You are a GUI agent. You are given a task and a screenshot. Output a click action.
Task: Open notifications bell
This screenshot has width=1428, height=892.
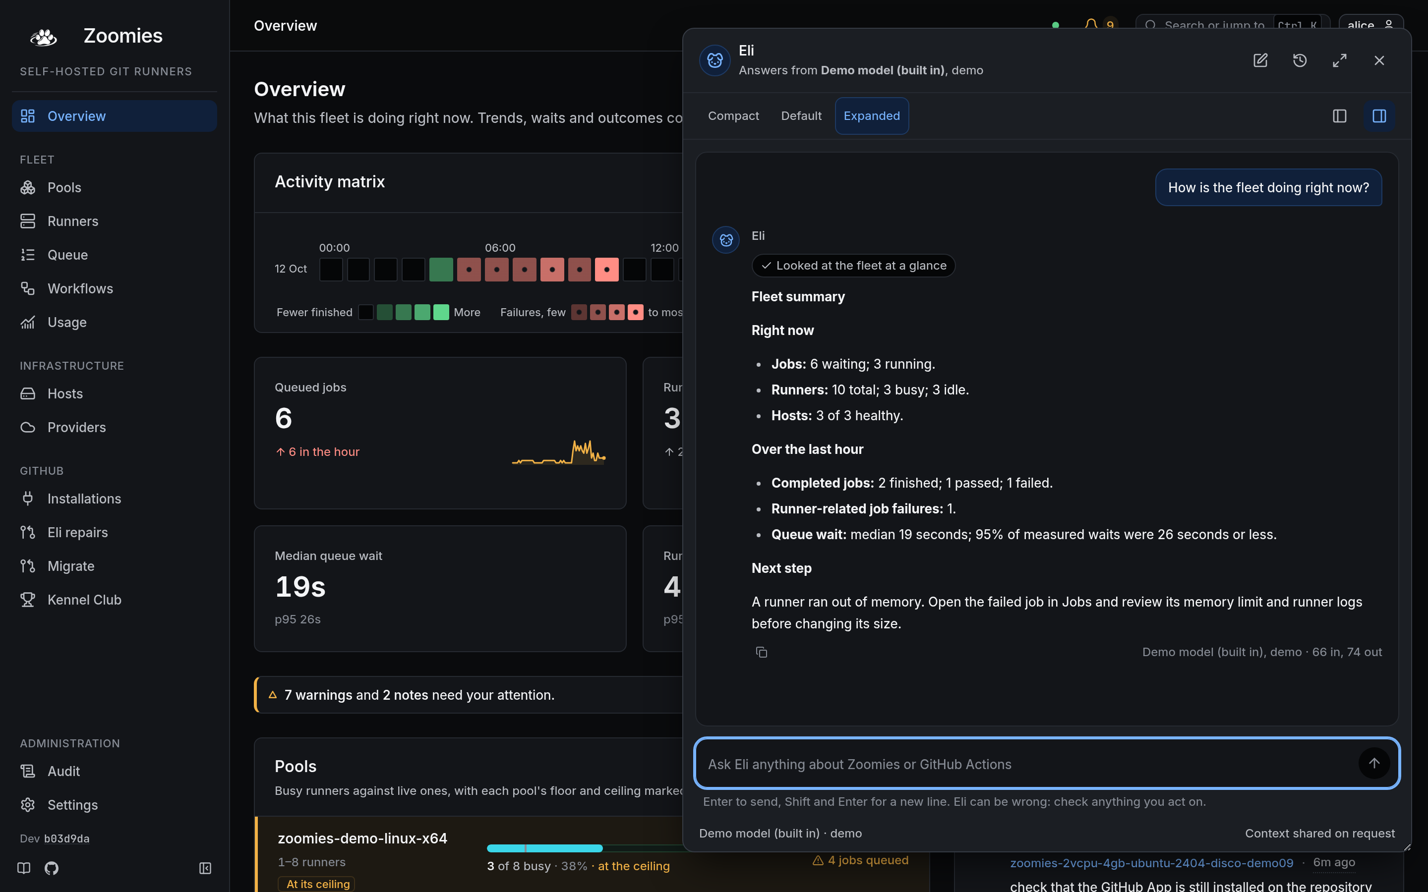coord(1091,25)
